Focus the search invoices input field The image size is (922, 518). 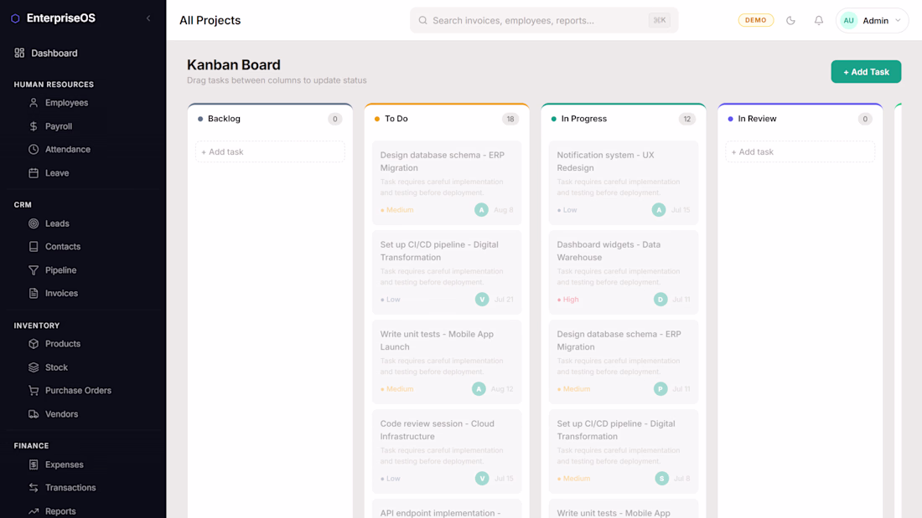pos(544,21)
